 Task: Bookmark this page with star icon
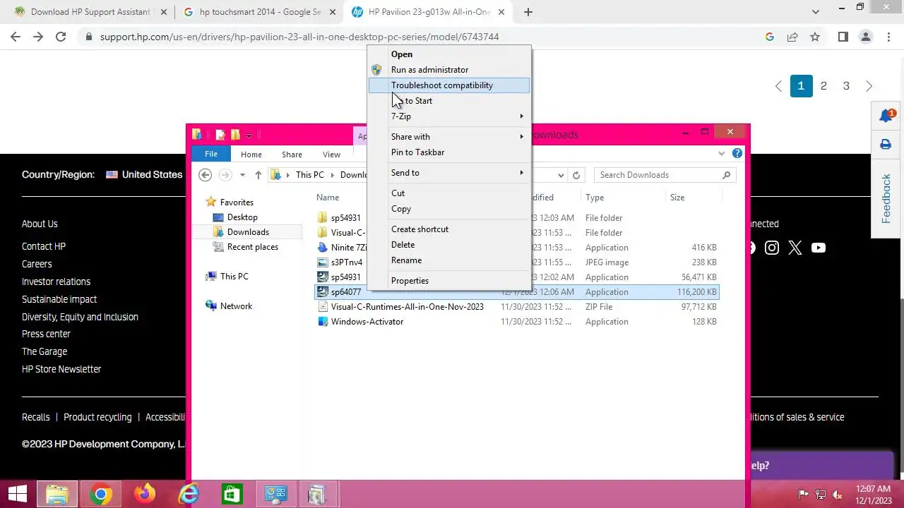tap(815, 37)
